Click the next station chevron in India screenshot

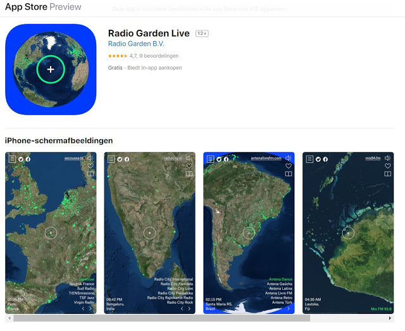pyautogui.click(x=189, y=308)
